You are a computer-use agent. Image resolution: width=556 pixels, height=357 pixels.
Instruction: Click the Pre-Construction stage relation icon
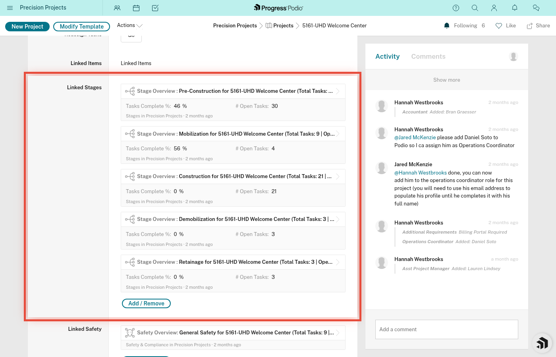pos(130,91)
